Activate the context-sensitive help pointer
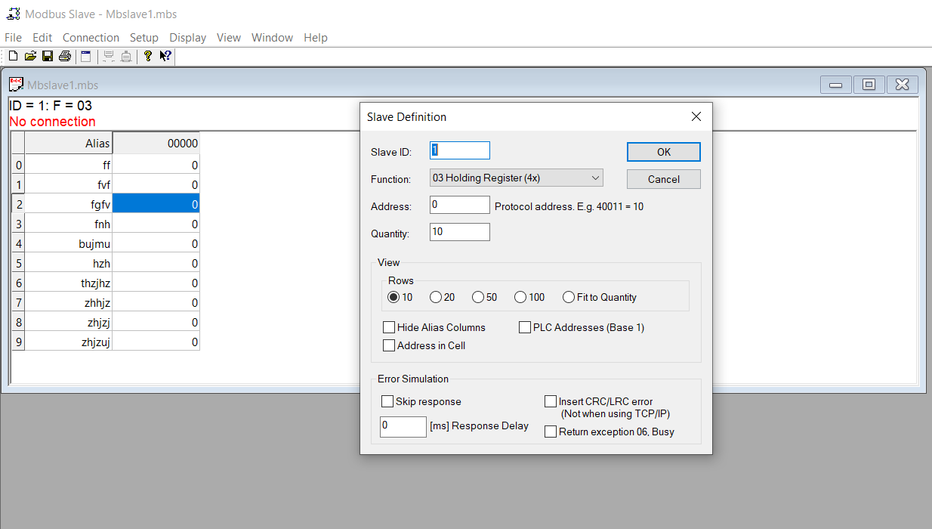Image resolution: width=932 pixels, height=529 pixels. 165,55
